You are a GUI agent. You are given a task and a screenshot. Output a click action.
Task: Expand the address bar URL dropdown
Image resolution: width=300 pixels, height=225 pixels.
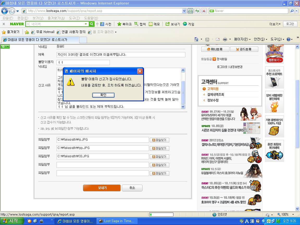184,11
